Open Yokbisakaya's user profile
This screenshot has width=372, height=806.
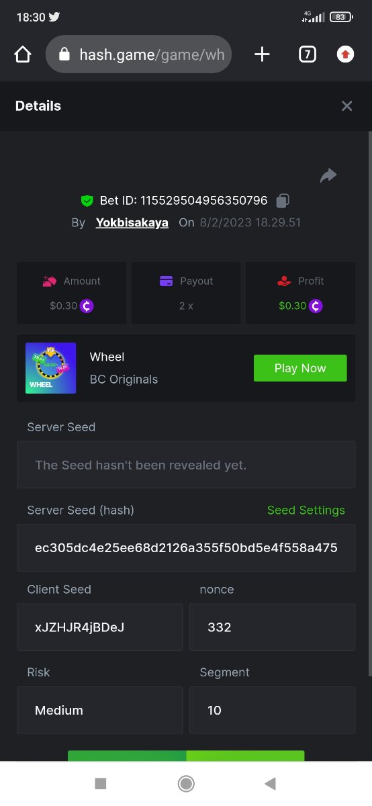tap(132, 222)
